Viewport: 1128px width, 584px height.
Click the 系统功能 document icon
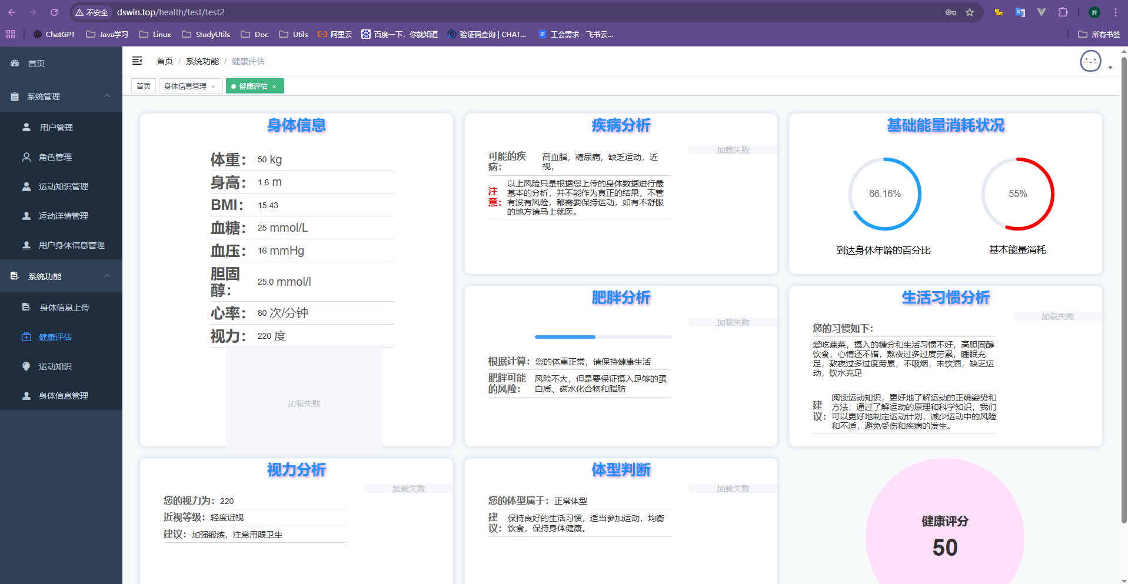pyautogui.click(x=15, y=276)
